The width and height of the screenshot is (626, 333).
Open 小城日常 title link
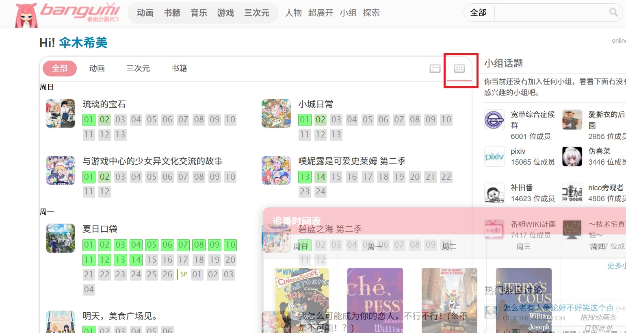316,104
